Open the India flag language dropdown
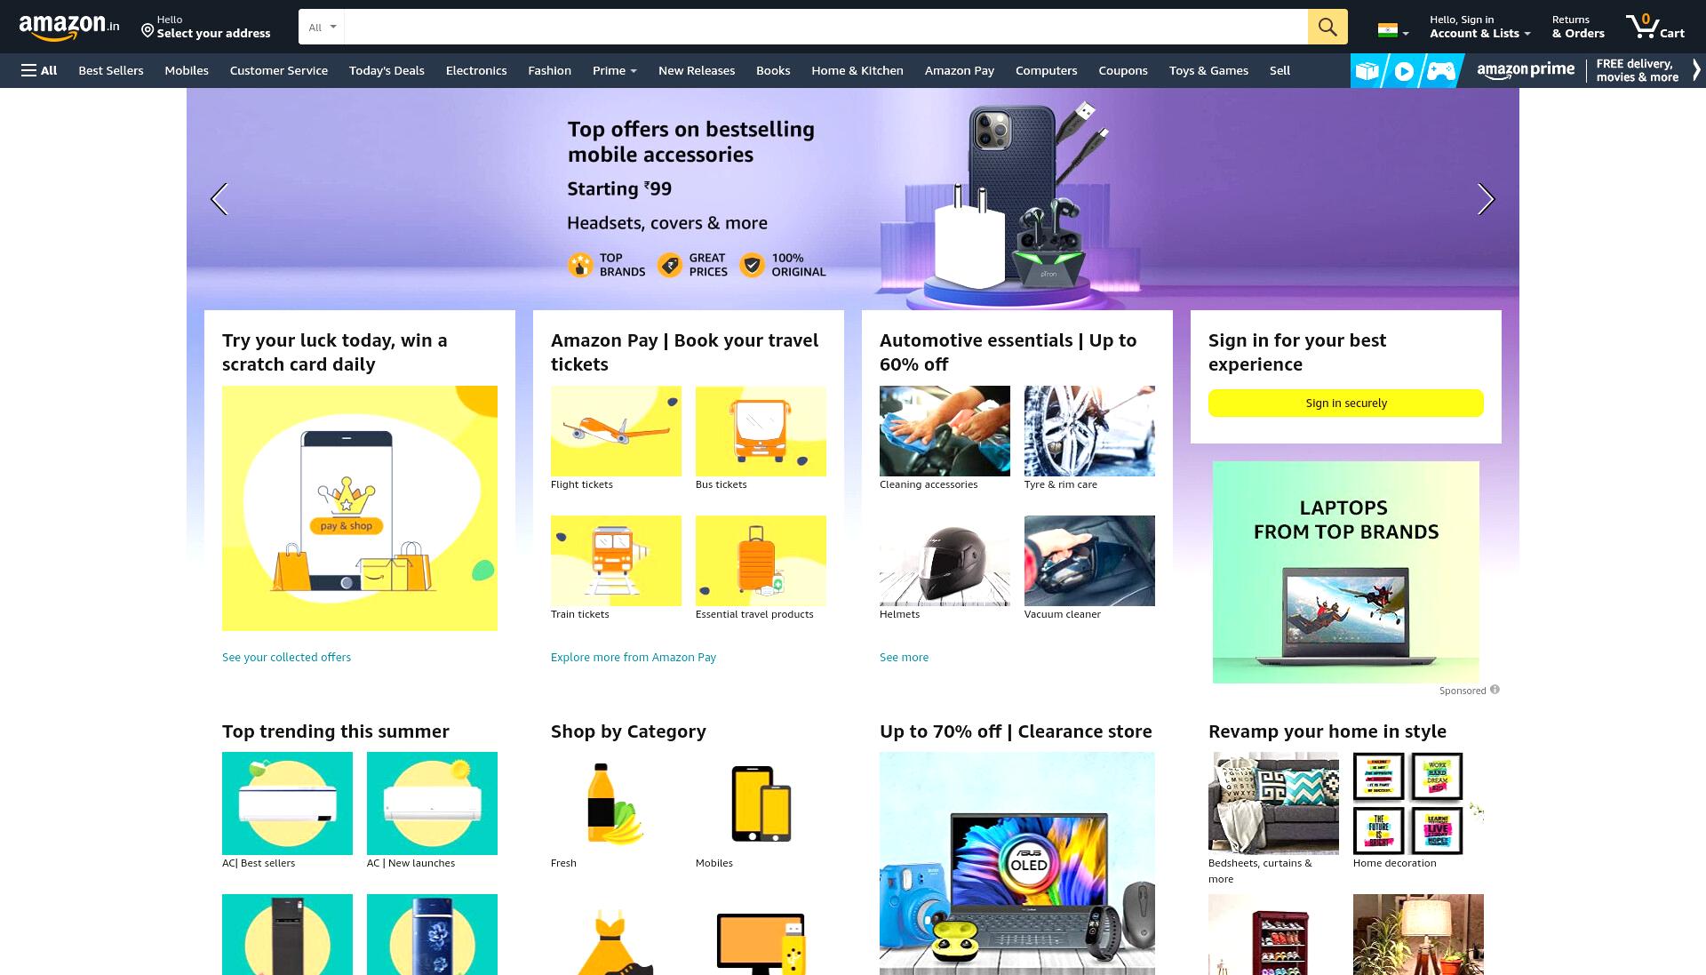The height and width of the screenshot is (975, 1706). pos(1392,31)
